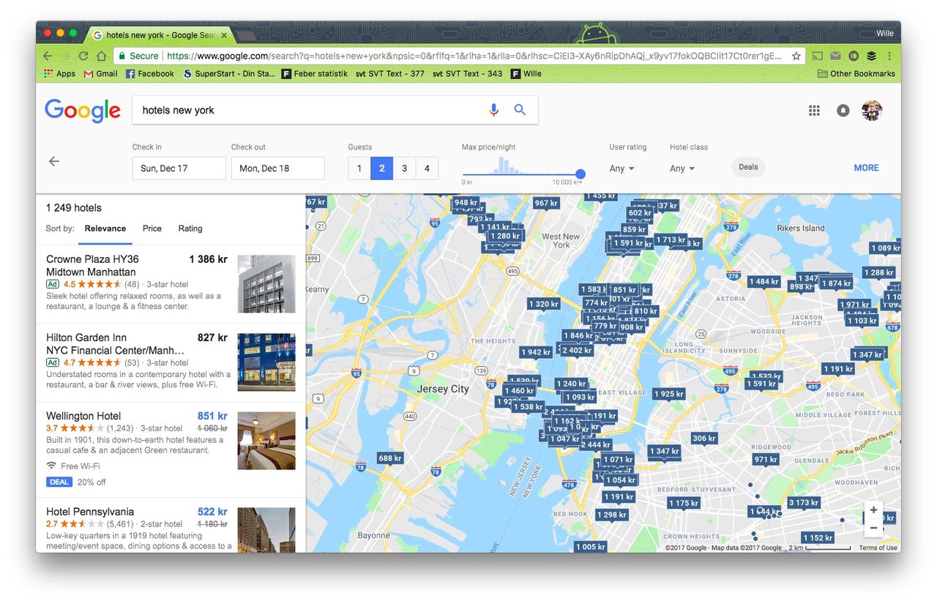Open the Feber statistik bookmark

point(315,74)
